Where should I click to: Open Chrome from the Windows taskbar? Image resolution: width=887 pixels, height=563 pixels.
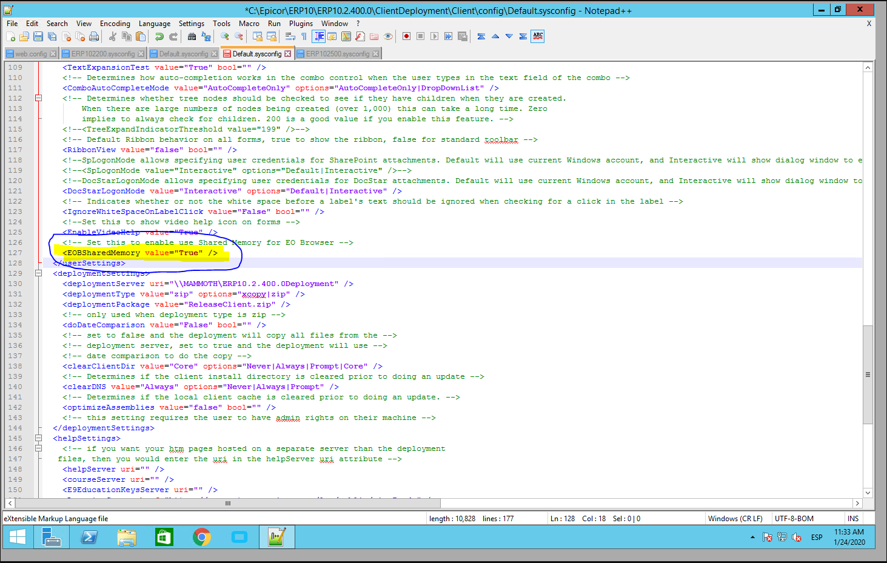point(202,537)
